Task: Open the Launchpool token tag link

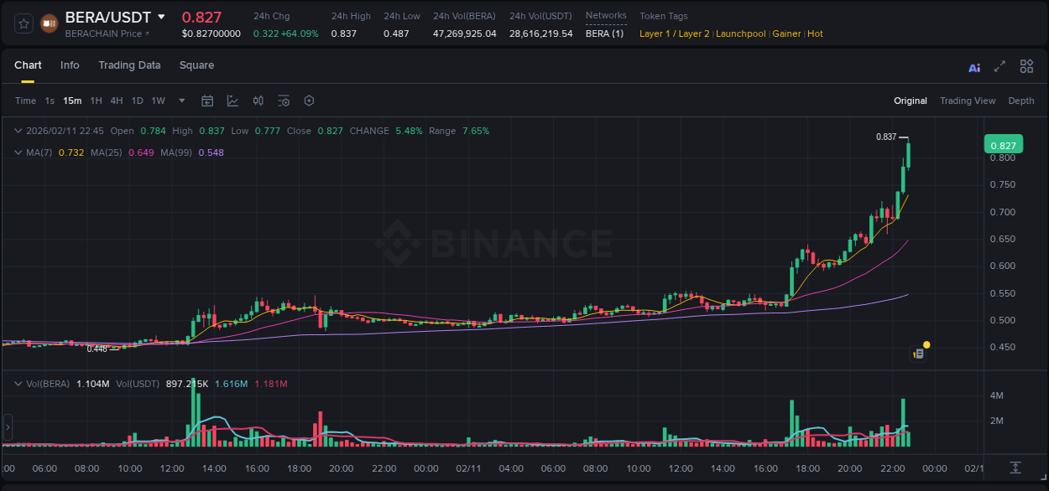Action: point(741,34)
